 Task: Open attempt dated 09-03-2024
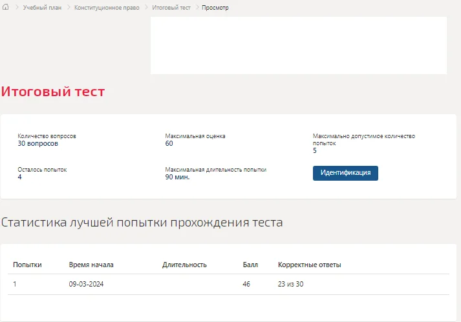coord(86,284)
